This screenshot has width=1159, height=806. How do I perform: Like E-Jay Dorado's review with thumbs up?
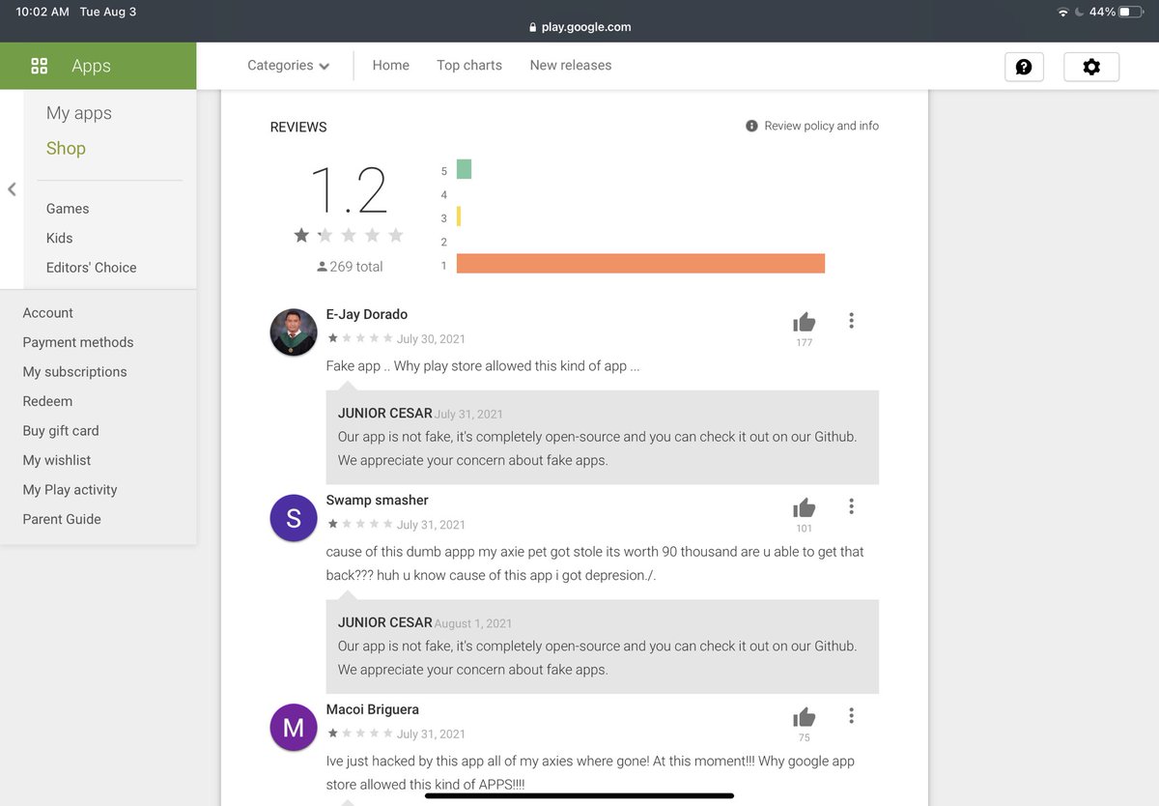click(804, 322)
